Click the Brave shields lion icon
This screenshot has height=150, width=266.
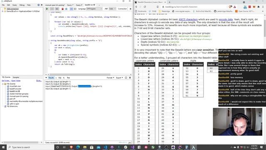click(230, 7)
